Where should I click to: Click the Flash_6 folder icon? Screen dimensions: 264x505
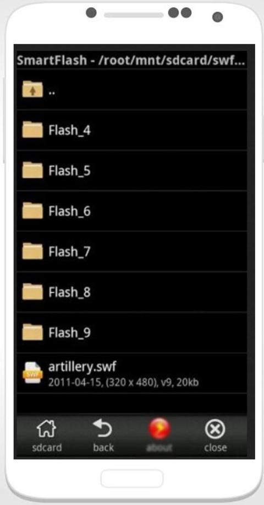tap(32, 211)
